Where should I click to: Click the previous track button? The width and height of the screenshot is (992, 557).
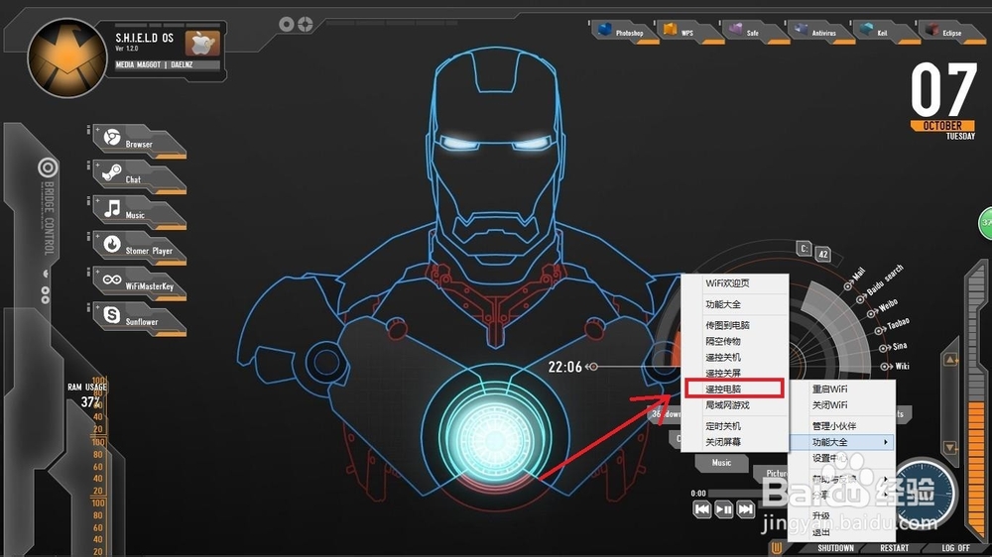coord(702,509)
